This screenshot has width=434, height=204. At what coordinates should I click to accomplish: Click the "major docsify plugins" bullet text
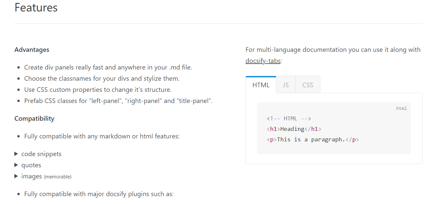tap(99, 194)
